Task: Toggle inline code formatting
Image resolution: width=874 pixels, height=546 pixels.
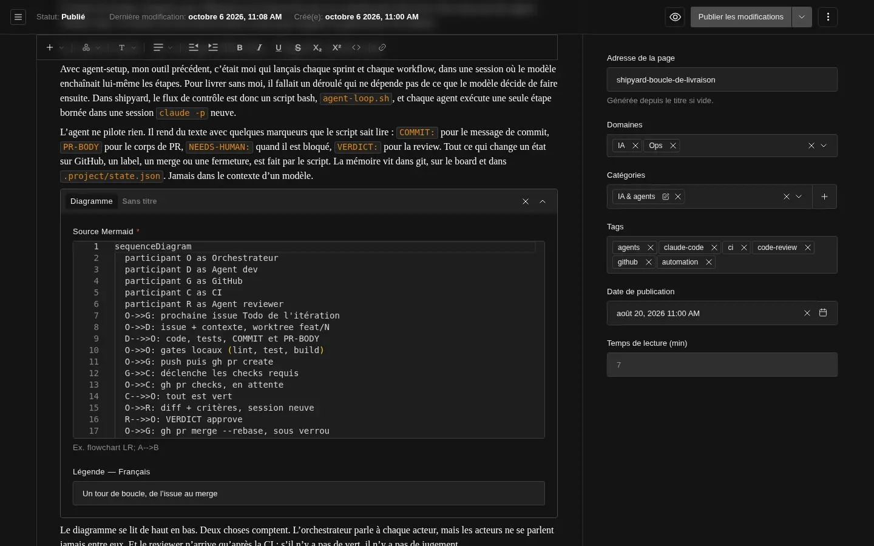Action: tap(356, 47)
